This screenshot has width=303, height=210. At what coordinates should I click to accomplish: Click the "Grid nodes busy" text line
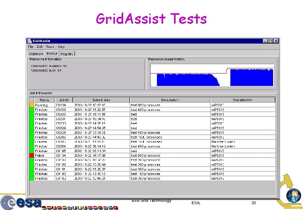tap(46, 70)
